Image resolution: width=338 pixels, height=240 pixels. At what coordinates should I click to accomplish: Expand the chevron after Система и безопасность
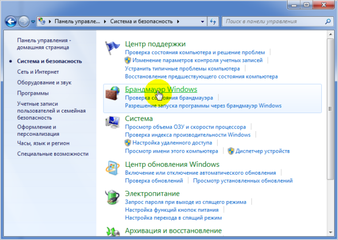pyautogui.click(x=178, y=22)
